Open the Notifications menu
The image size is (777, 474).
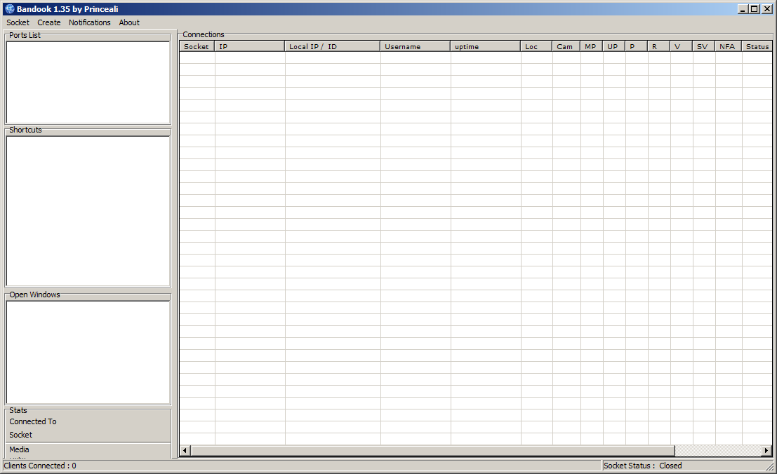(x=89, y=22)
